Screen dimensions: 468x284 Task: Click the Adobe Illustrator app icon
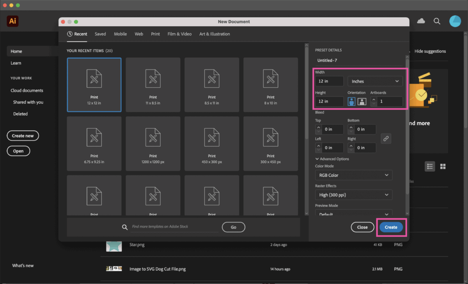(12, 21)
